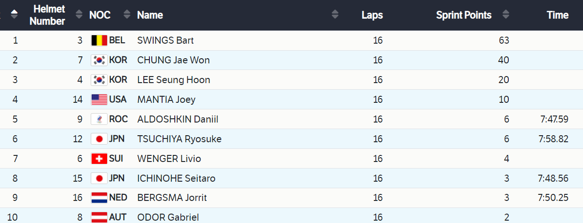Screen dimensions: 583x223
Task: Click the Switzerland flag icon
Action: pos(99,159)
